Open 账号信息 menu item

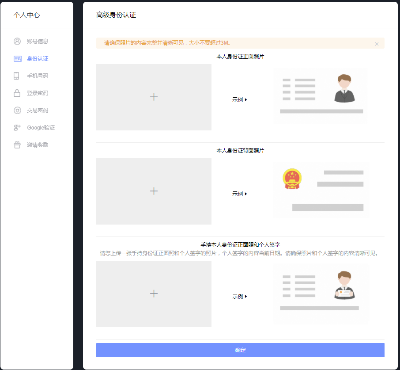point(38,42)
